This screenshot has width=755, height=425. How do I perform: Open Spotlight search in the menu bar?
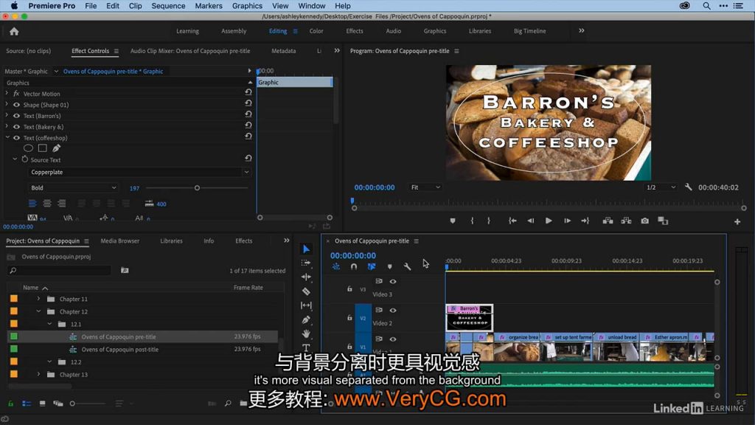tap(706, 6)
